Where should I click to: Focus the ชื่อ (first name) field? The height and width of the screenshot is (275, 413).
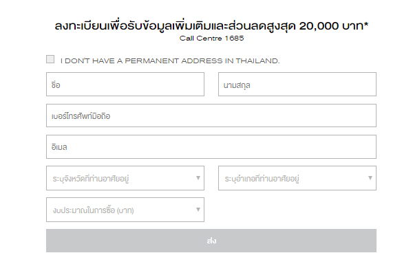(125, 85)
